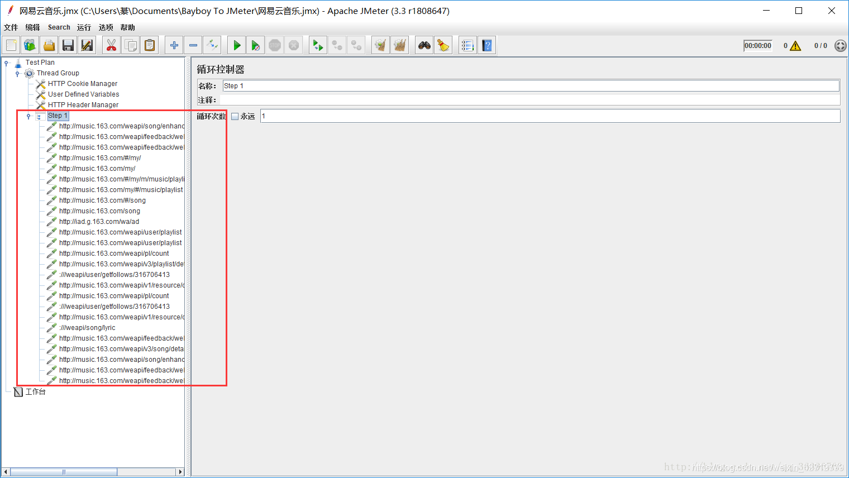Copy the selected element via toolbar
This screenshot has width=849, height=478.
click(x=131, y=45)
